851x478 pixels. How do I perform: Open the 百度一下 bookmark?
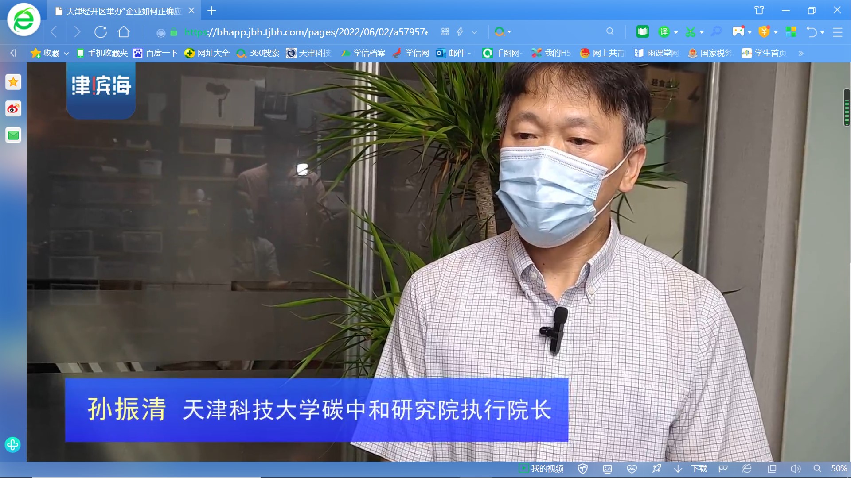156,53
